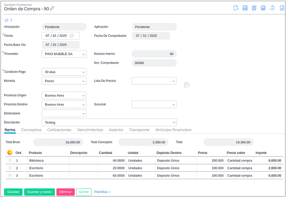Screen dimensions: 286x197
Task: Open the Fecha calendar picker
Action: 72,36
